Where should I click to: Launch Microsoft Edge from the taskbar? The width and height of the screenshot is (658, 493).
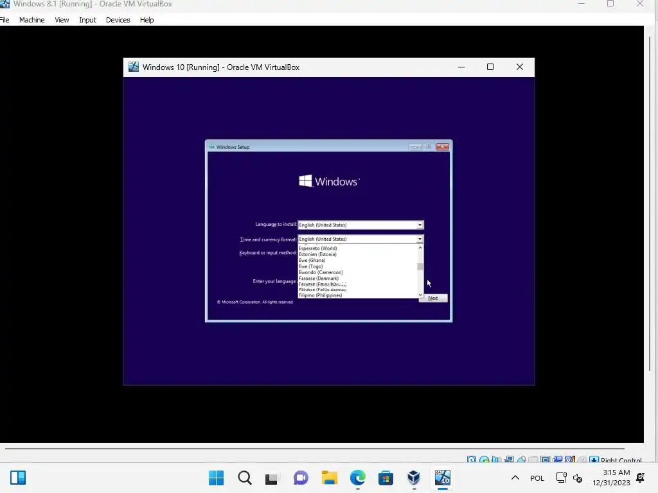(357, 478)
